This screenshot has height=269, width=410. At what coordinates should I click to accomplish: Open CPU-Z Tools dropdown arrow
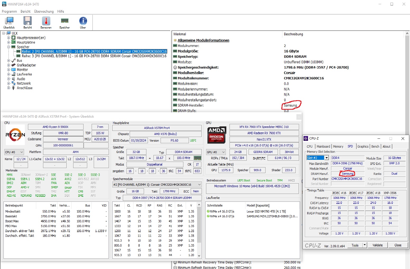[x=365, y=245]
